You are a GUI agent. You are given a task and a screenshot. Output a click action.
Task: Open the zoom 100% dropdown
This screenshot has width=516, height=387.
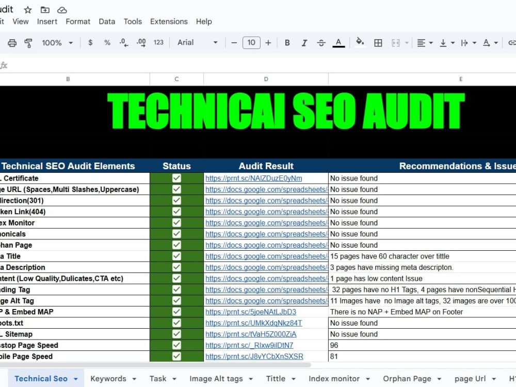(57, 43)
